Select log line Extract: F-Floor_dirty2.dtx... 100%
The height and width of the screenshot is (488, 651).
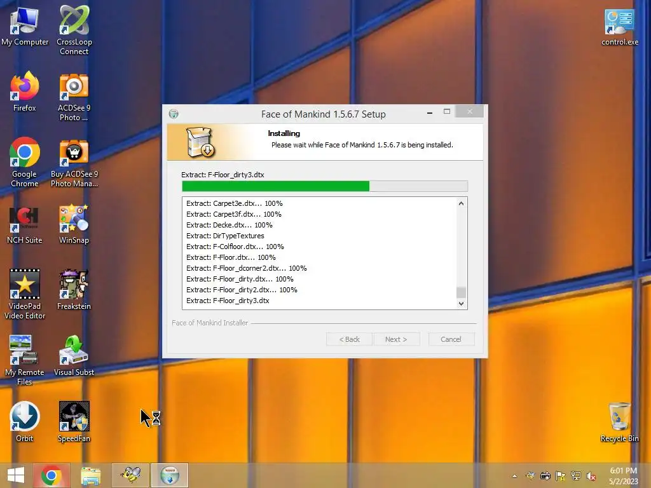242,290
